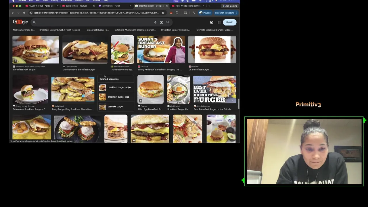The image size is (368, 207).
Task: Sign in to Google
Action: (229, 22)
